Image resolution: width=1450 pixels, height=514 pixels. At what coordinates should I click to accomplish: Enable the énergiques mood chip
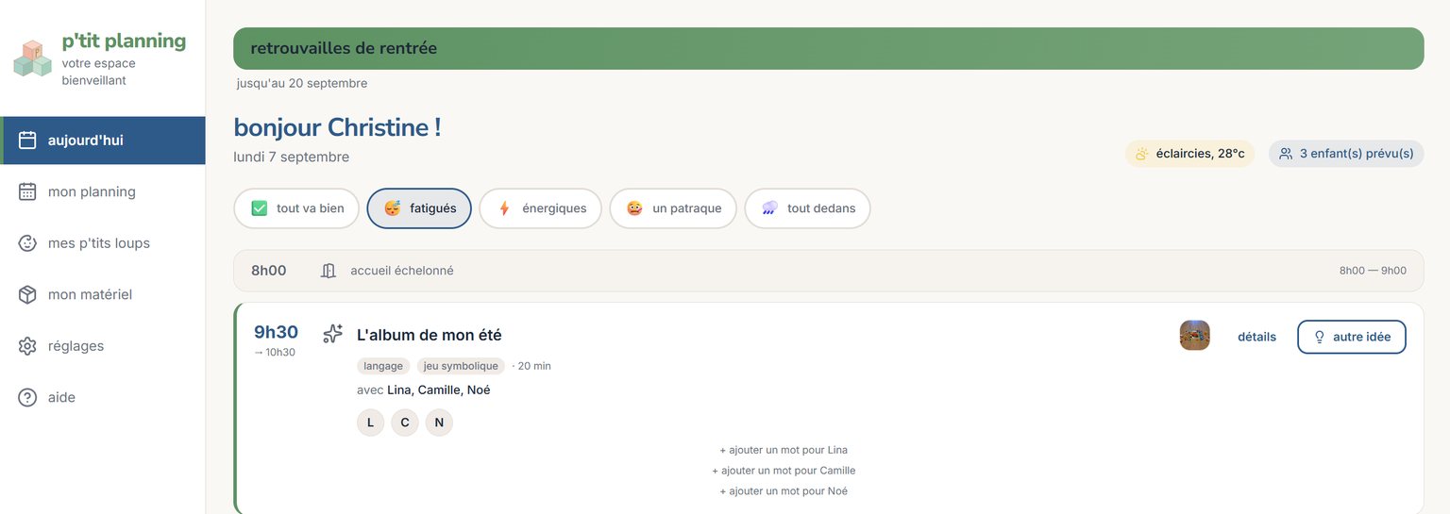(x=540, y=208)
